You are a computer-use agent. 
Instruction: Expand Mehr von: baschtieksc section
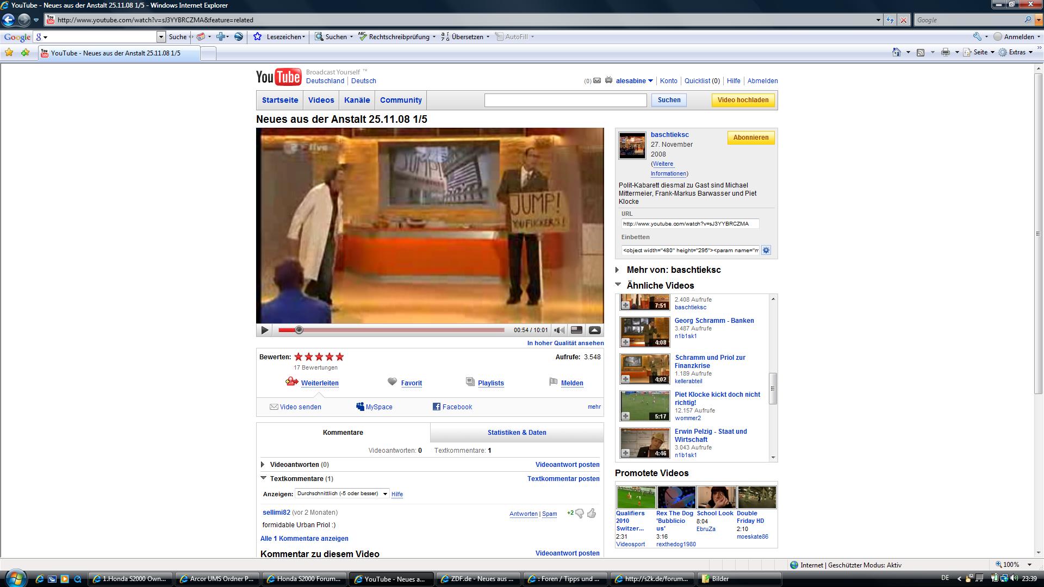(617, 270)
